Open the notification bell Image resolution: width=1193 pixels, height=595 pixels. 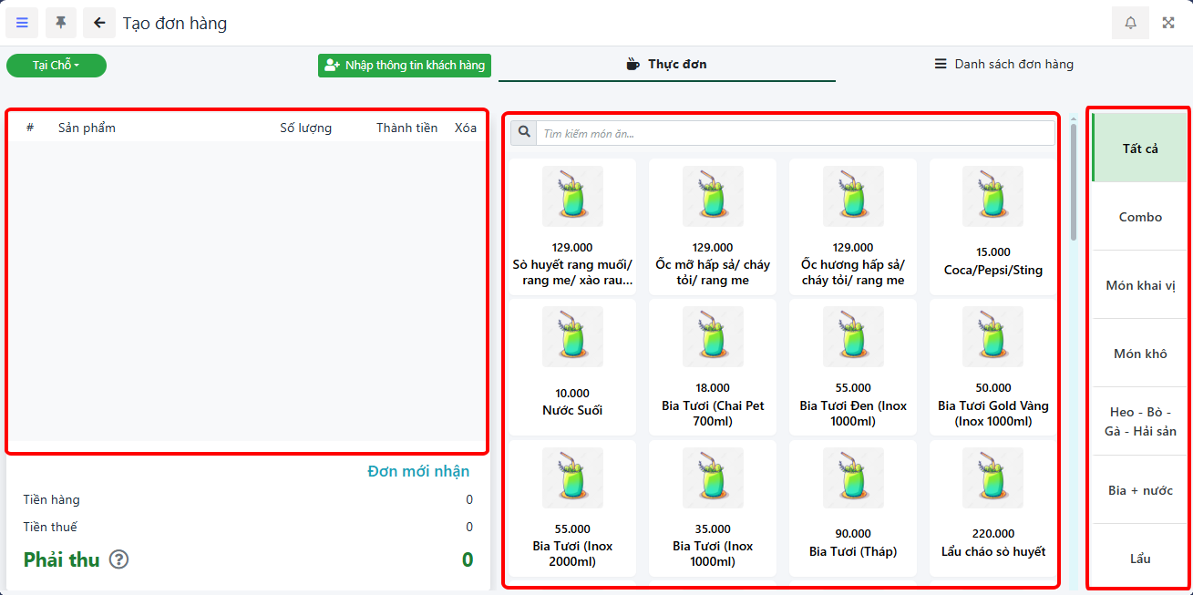click(x=1130, y=23)
